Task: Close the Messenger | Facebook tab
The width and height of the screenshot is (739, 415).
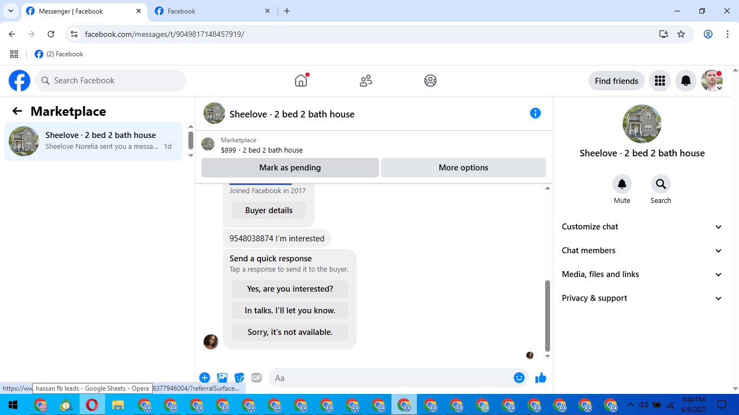Action: pos(139,11)
